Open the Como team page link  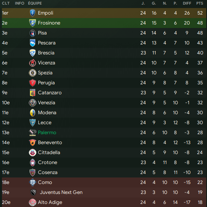tap(45, 182)
